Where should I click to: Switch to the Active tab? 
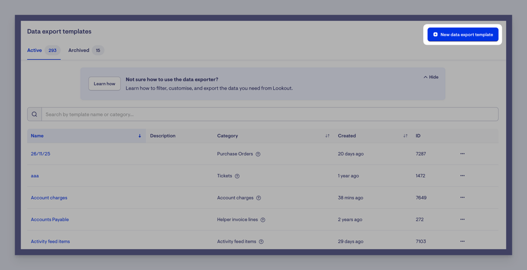tap(44, 50)
